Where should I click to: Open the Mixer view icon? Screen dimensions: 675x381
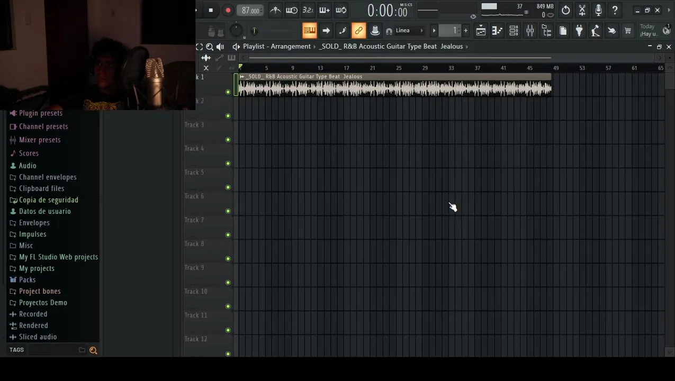point(530,31)
